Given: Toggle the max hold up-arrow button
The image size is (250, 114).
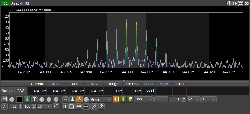Looking at the screenshot, I should click(34, 99).
